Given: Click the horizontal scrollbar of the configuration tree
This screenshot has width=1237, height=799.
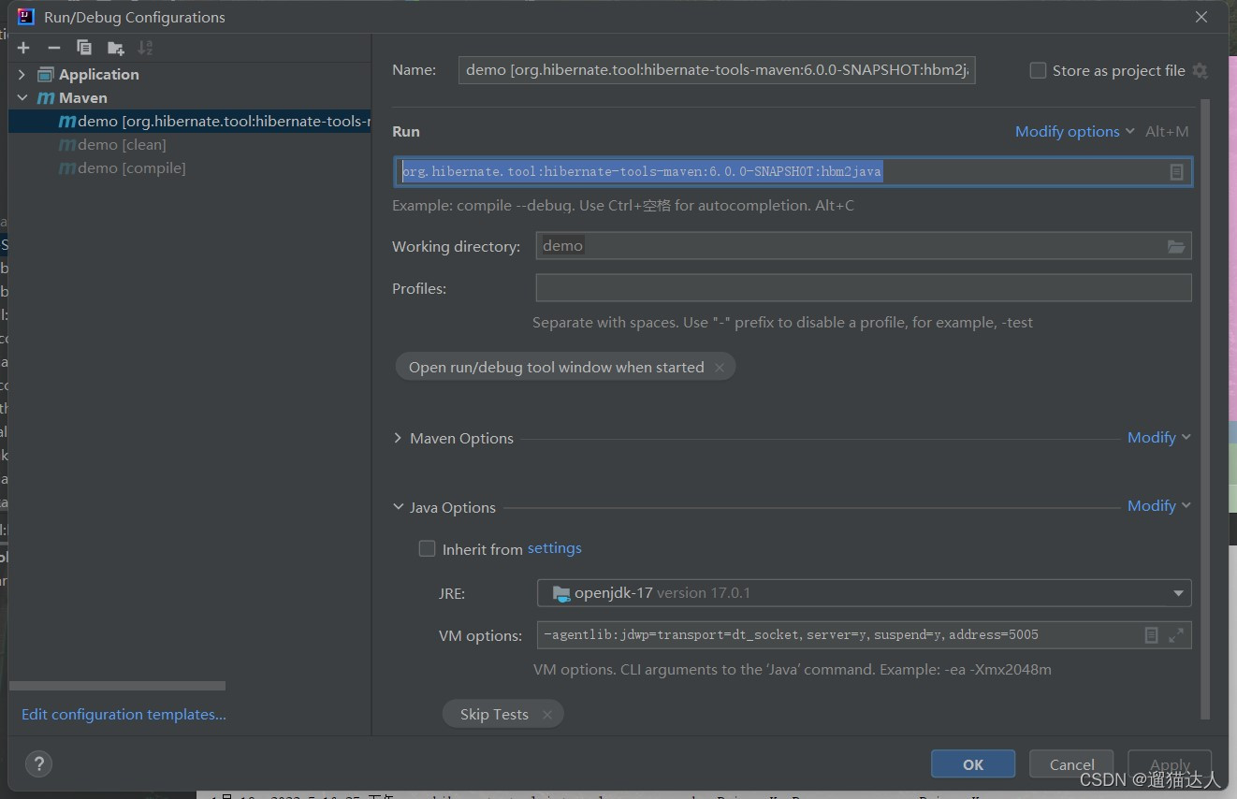Looking at the screenshot, I should click(x=118, y=686).
